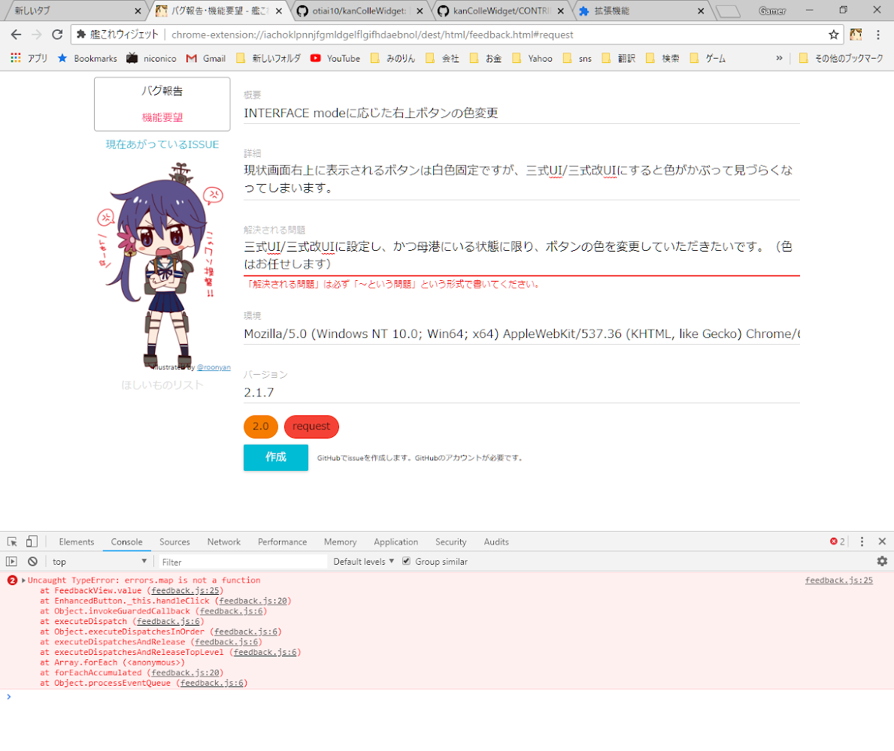
Task: Switch to the Memory tab
Action: [341, 542]
